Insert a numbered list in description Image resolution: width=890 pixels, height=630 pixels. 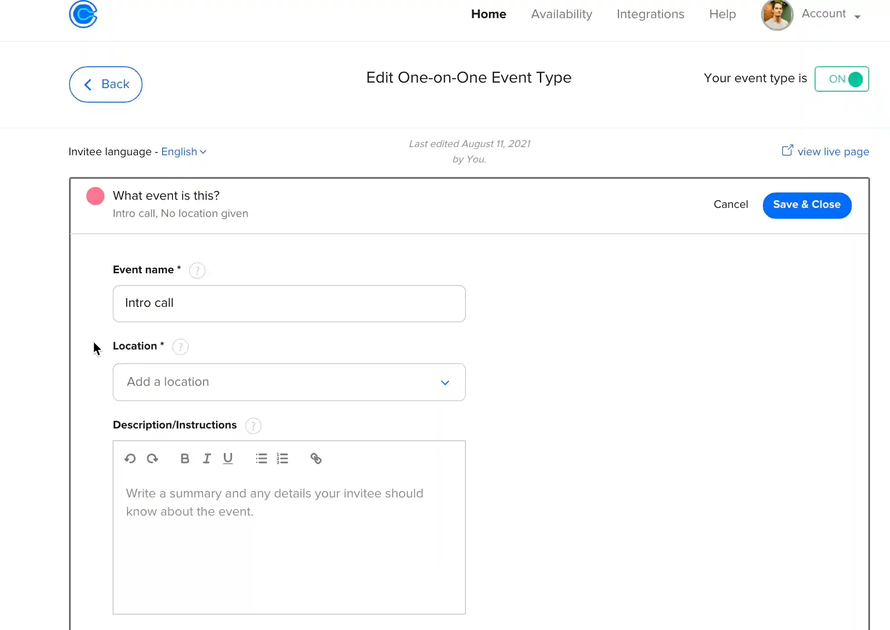tap(282, 458)
